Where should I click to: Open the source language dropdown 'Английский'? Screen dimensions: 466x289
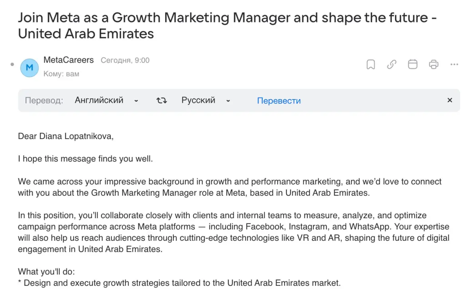[x=107, y=100]
